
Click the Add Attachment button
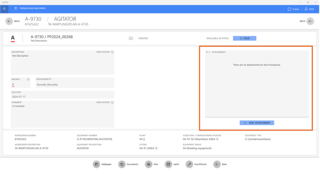pos(257,123)
